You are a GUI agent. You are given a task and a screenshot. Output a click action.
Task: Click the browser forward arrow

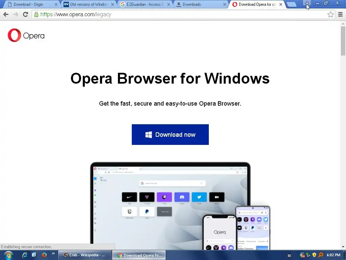16,14
